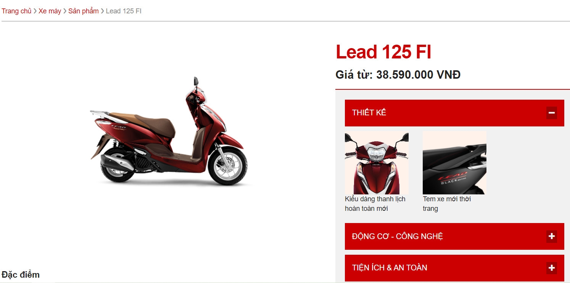Screen dimensions: 570x283
Task: Click caption Kiểu dáng thanh lịch hoàn toàn mới
Action: [375, 204]
